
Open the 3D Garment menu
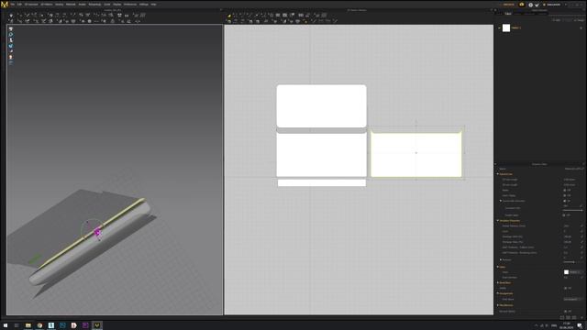pos(31,5)
